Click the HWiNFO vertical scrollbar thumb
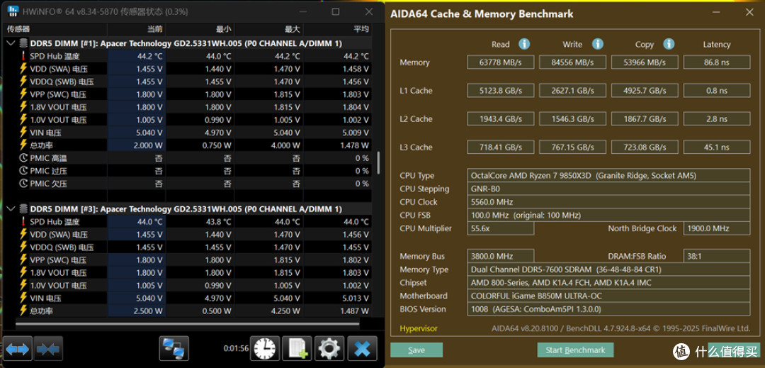Image resolution: width=765 pixels, height=368 pixels. 379,162
